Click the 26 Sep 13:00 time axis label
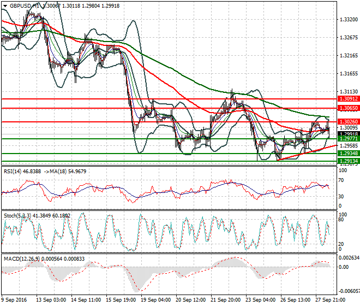The height and width of the screenshot is (306, 360). pyautogui.click(x=295, y=300)
